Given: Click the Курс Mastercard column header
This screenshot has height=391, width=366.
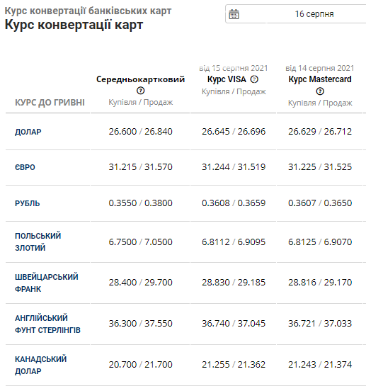Looking at the screenshot, I should (320, 79).
